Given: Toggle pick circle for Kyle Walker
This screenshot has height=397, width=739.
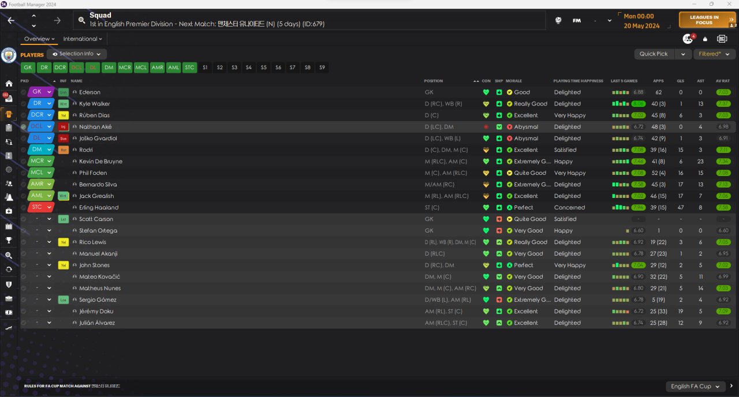Looking at the screenshot, I should [24, 104].
